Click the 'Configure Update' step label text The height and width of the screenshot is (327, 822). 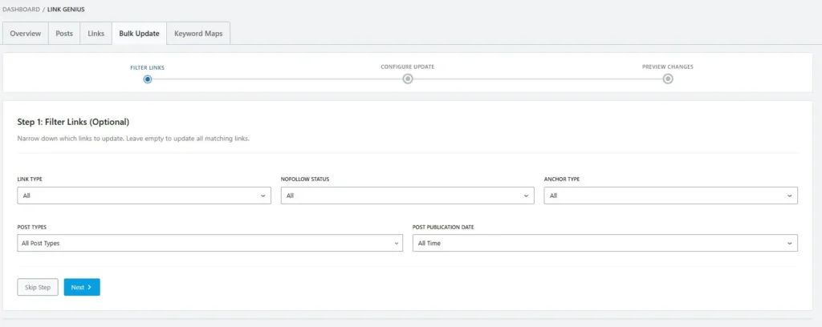408,67
